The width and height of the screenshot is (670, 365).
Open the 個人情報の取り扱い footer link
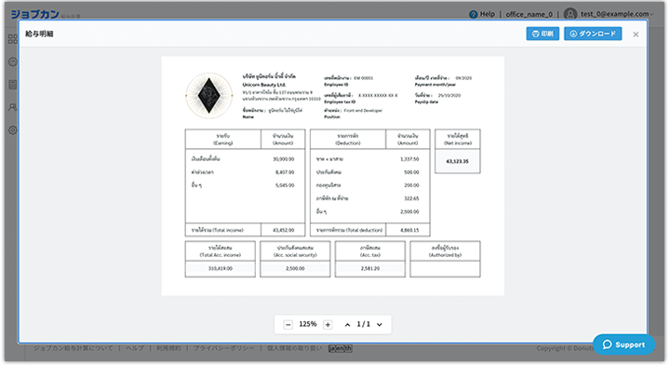[x=294, y=348]
